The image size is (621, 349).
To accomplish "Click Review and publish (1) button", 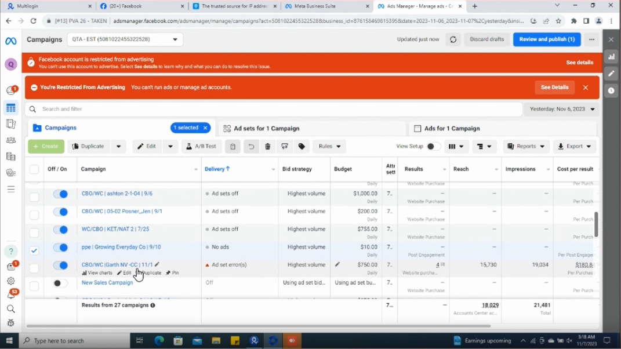I will coord(547,39).
